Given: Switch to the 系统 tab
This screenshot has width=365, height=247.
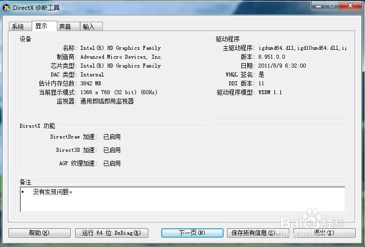Looking at the screenshot, I should tap(20, 27).
